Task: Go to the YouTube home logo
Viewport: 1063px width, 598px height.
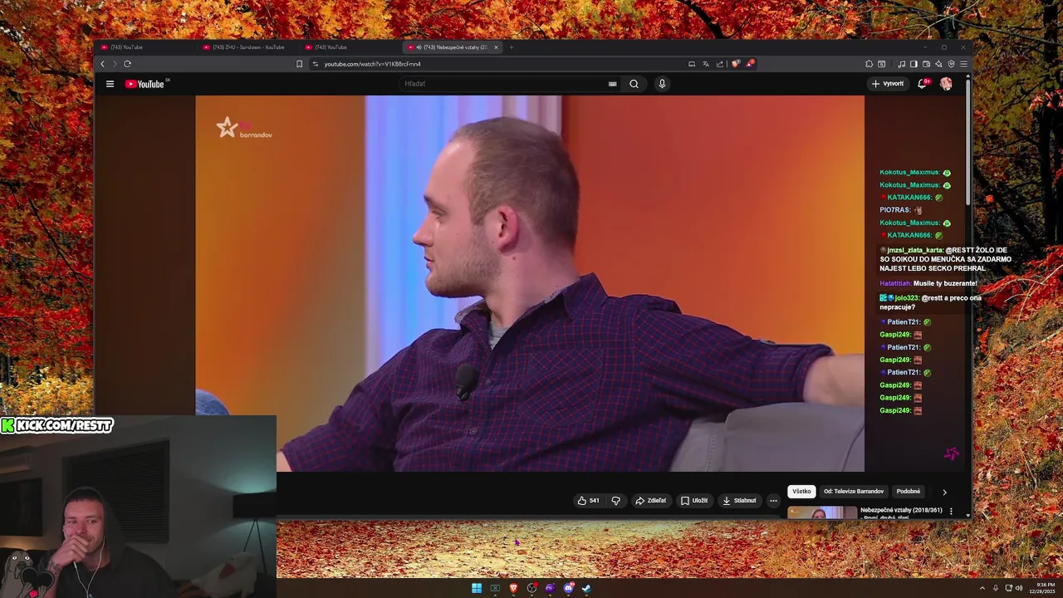Action: point(145,84)
